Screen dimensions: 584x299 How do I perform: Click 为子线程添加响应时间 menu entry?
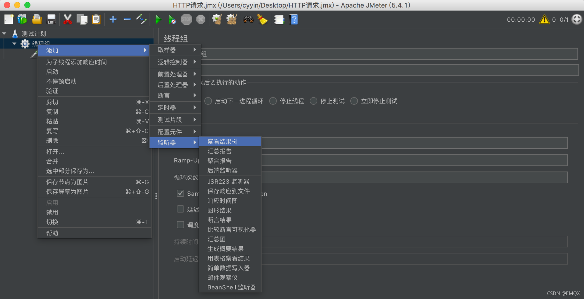(x=95, y=62)
